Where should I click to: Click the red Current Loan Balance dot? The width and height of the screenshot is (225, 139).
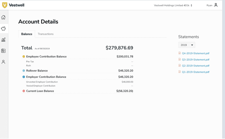point(24,91)
